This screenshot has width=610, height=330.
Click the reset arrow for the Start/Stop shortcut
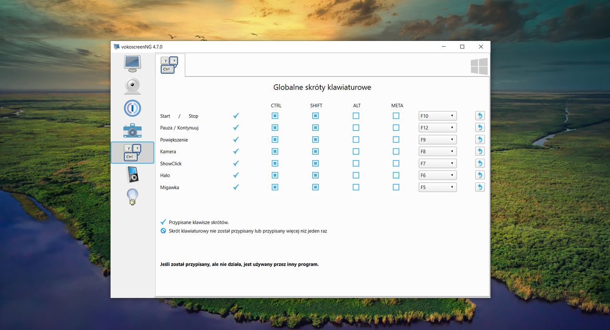479,115
